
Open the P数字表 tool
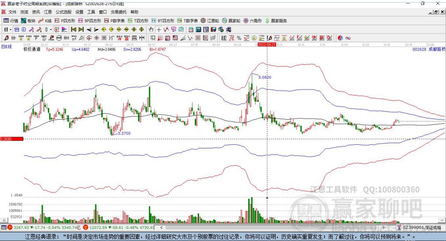click(x=115, y=21)
